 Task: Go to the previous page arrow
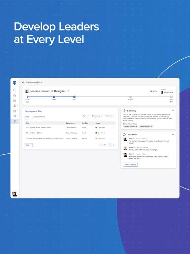point(110,145)
